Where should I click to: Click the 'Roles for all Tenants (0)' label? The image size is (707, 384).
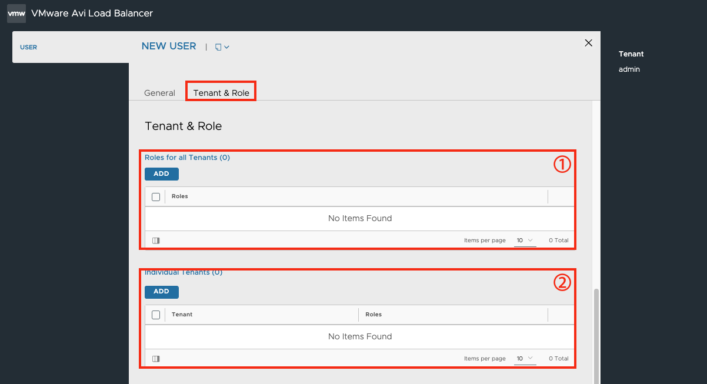coord(187,158)
